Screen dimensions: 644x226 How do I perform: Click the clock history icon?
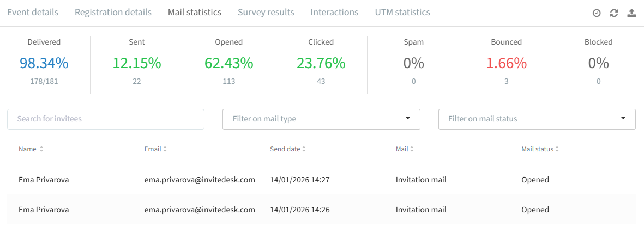point(597,13)
